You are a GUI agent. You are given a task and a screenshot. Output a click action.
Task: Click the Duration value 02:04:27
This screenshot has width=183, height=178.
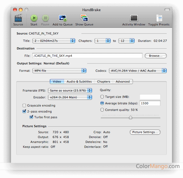point(160,41)
